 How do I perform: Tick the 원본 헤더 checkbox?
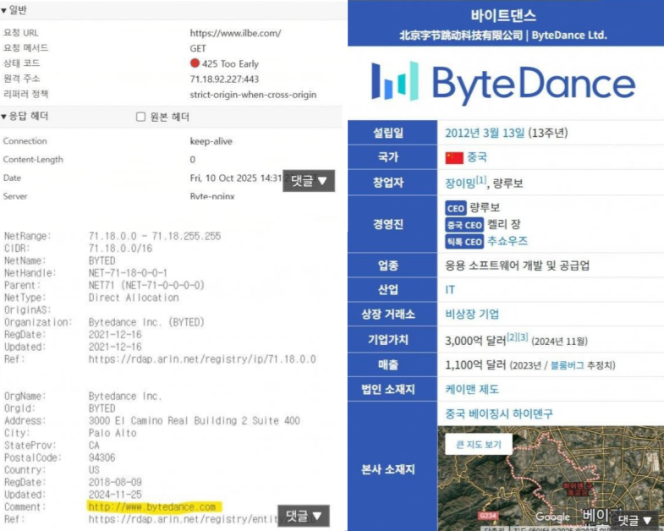point(140,117)
